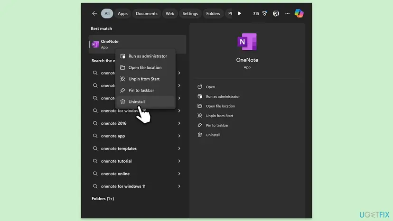Image resolution: width=393 pixels, height=221 pixels.
Task: Choose Run as administrator in the context menu
Action: pos(145,56)
